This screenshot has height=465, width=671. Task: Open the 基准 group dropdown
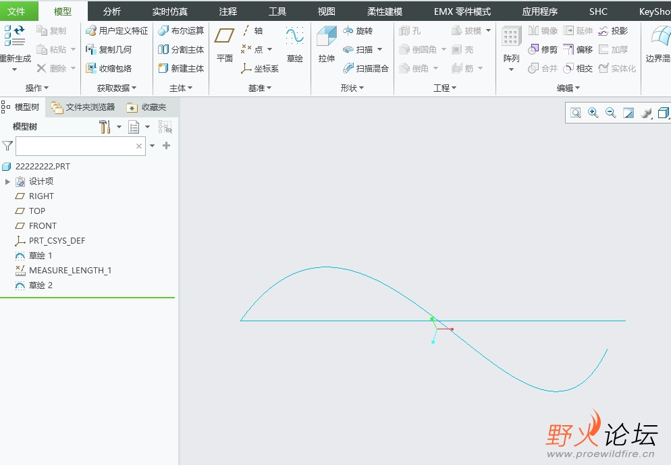tap(260, 88)
